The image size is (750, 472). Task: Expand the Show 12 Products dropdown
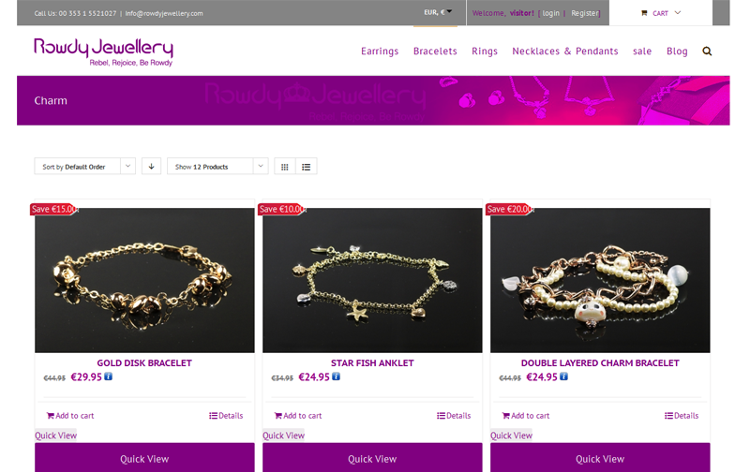pos(217,167)
